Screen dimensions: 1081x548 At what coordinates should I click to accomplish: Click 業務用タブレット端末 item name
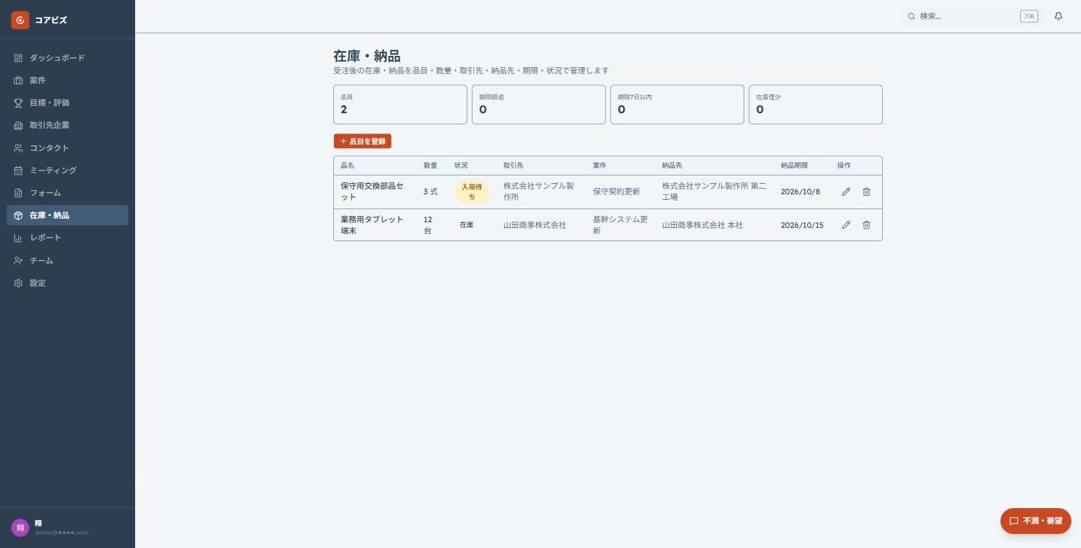372,225
